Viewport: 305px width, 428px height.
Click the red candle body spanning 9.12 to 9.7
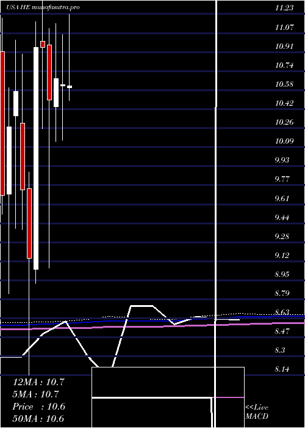pos(29,223)
